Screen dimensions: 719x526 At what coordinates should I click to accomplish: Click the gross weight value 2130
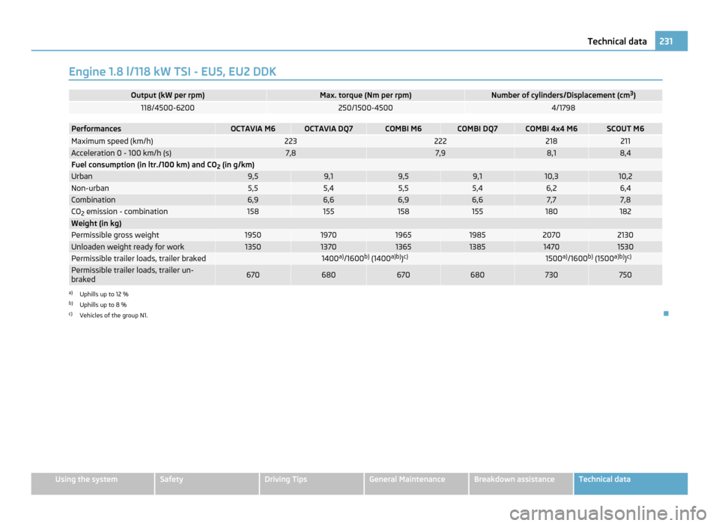click(625, 235)
